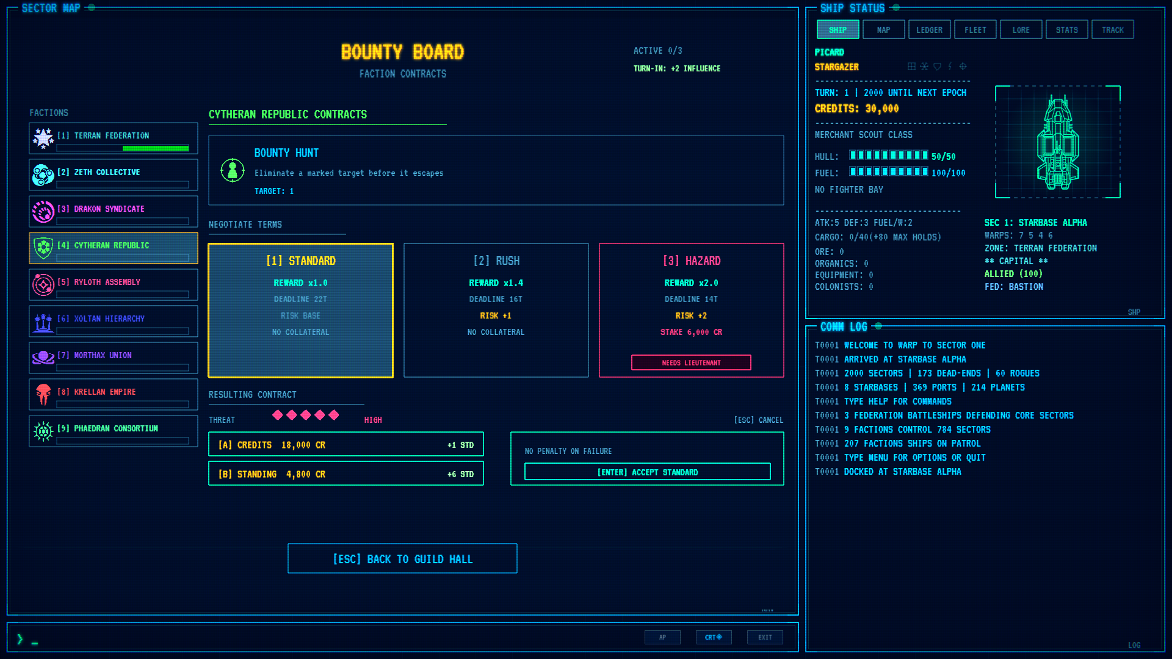
Task: Click the Xoltan Hierarchy tower icon
Action: pyautogui.click(x=43, y=322)
